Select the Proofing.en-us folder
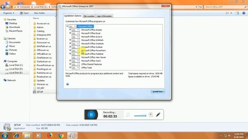248x139 pixels. 42,69
